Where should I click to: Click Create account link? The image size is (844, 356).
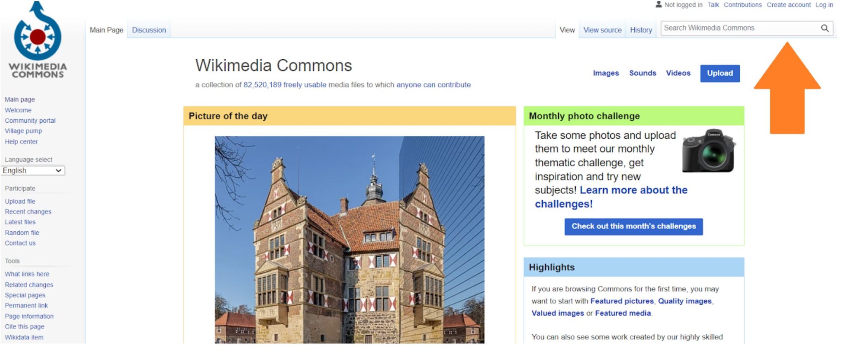[x=788, y=5]
